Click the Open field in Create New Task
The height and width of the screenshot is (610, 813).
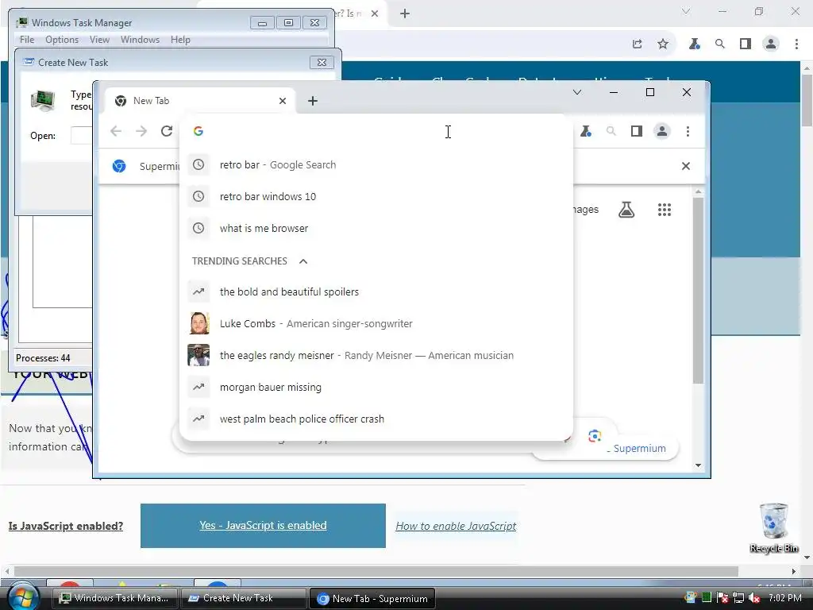coord(82,135)
